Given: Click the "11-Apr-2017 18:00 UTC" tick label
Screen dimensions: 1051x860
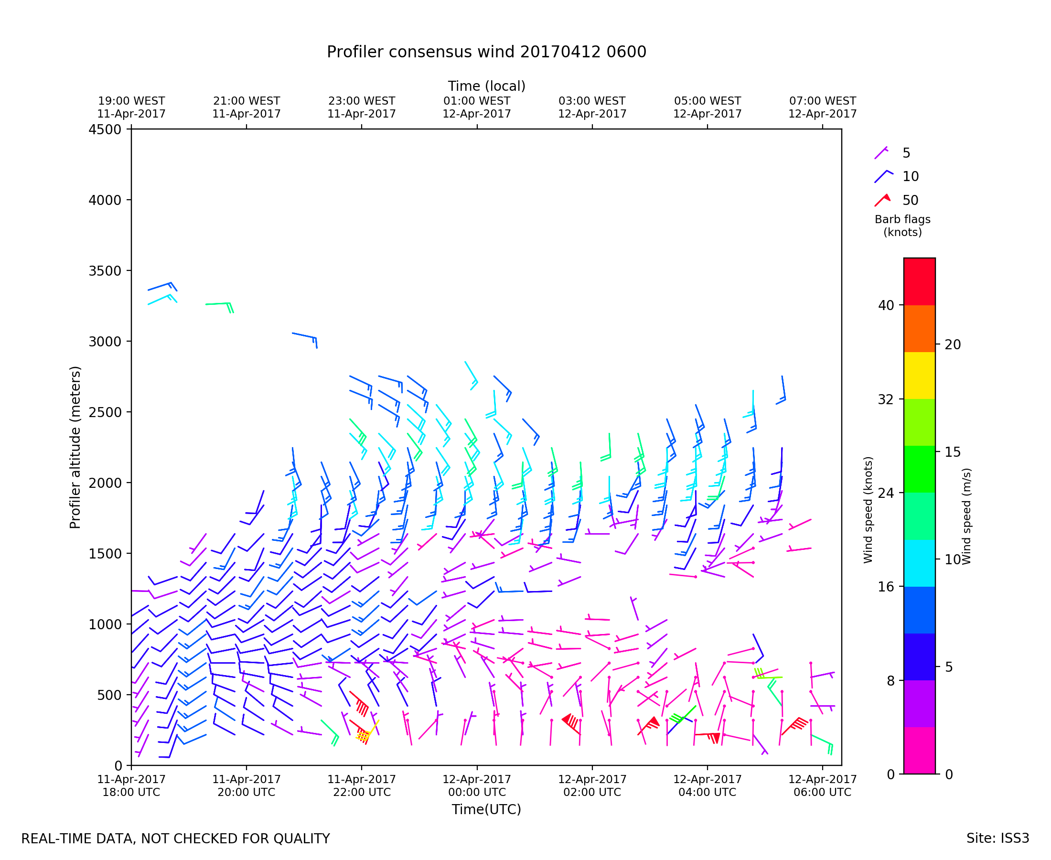Looking at the screenshot, I should [x=131, y=785].
